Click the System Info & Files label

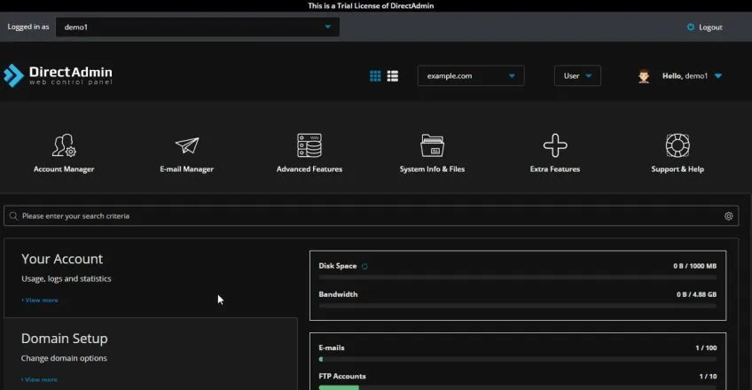(x=432, y=169)
